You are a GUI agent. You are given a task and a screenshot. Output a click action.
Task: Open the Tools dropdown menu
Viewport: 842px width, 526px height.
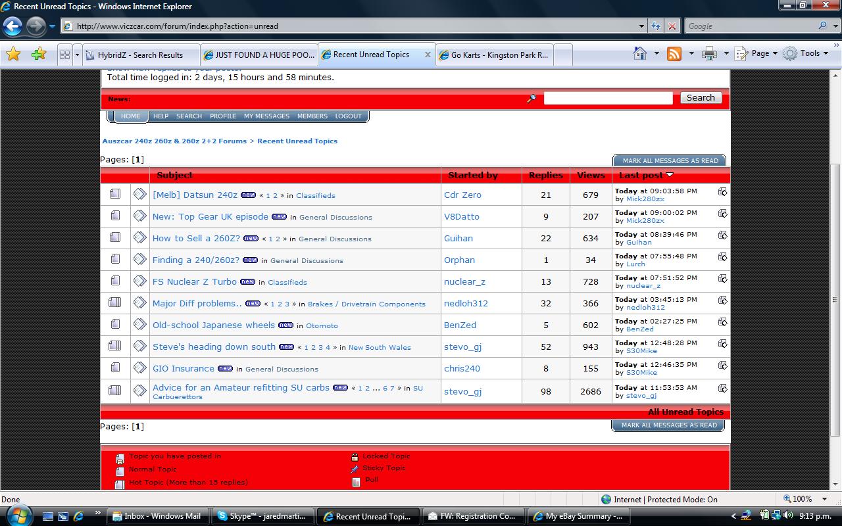805,54
